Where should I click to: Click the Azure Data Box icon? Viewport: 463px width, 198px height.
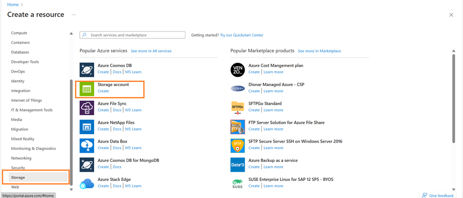[87, 146]
